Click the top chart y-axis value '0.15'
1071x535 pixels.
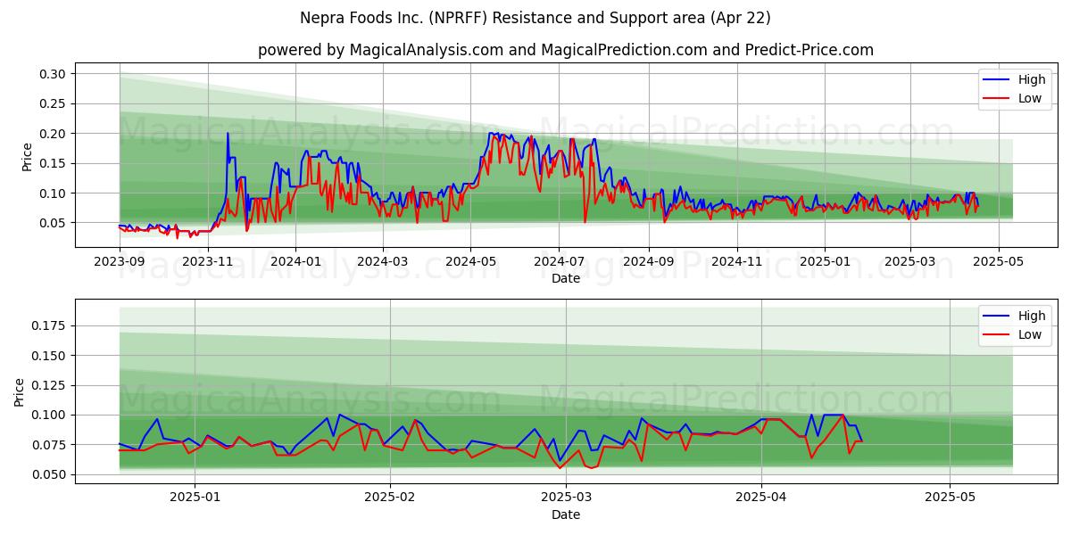click(54, 163)
